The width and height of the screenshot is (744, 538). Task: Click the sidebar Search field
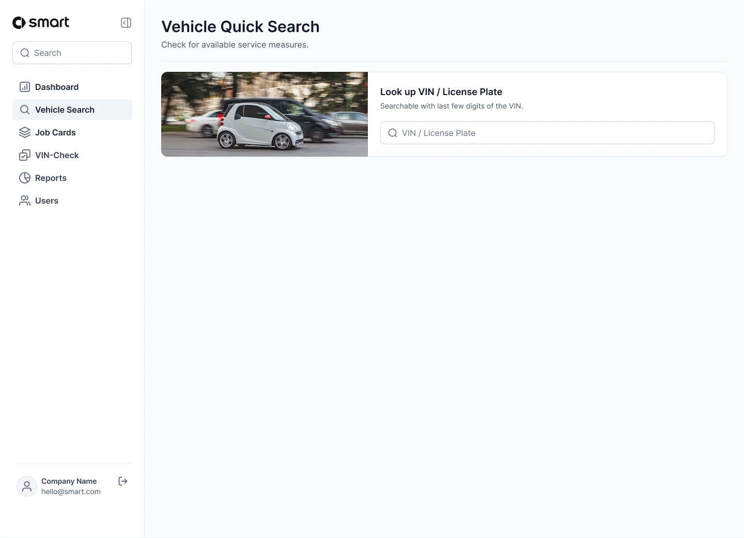(x=72, y=53)
